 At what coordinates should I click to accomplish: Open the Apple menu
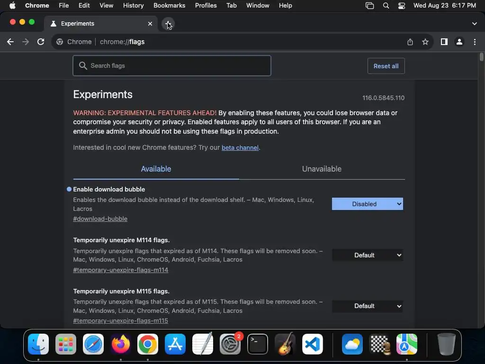12,6
